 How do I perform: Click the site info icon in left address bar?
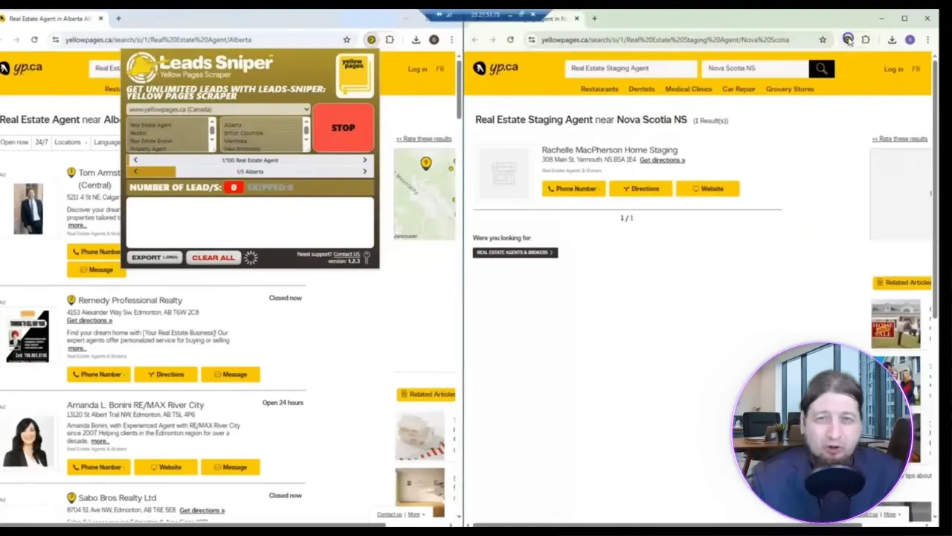[55, 39]
